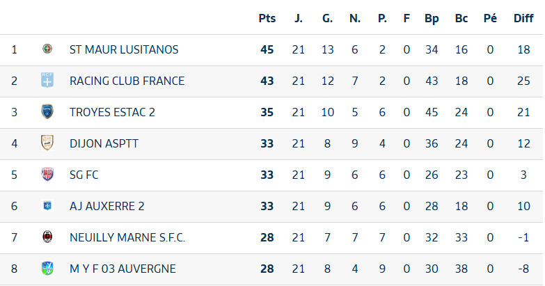
Task: Click the Pé penalties column header
Action: tap(490, 18)
